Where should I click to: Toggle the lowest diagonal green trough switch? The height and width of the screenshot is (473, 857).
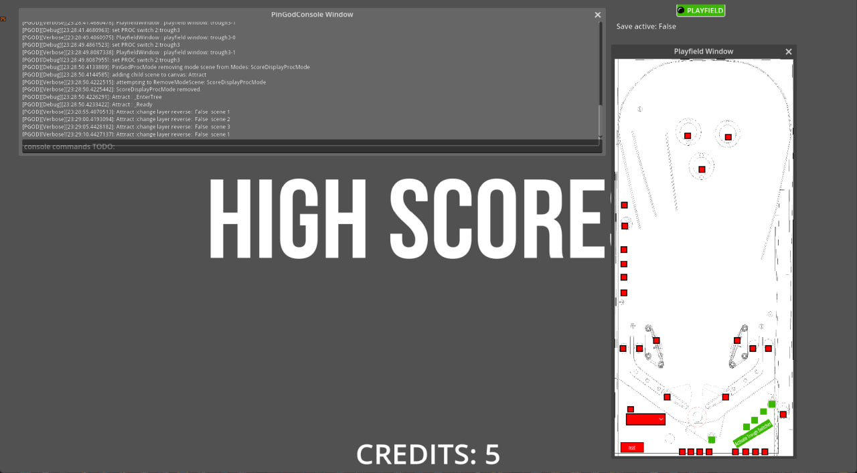click(747, 427)
